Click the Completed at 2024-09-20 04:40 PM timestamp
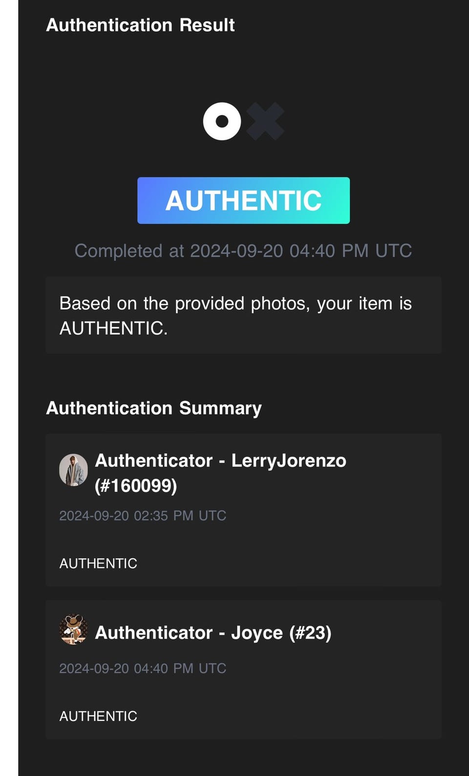The image size is (469, 776). [x=243, y=251]
